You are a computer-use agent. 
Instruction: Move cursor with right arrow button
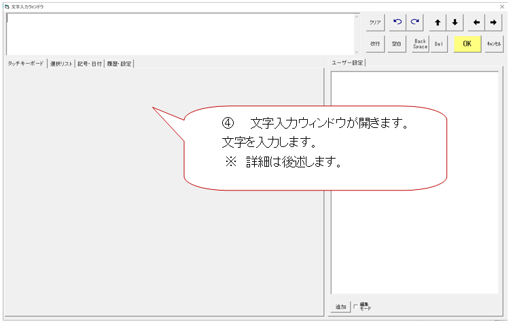click(494, 22)
